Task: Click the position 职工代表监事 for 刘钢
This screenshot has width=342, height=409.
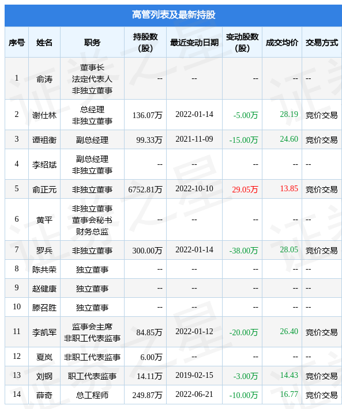Action: tap(92, 376)
